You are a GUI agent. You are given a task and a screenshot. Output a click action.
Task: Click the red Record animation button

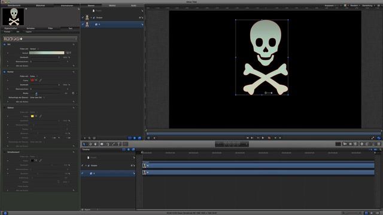click(x=269, y=138)
